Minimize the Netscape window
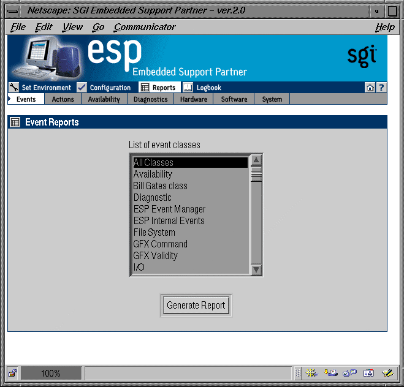Image resolution: width=404 pixels, height=387 pixels. coord(376,11)
